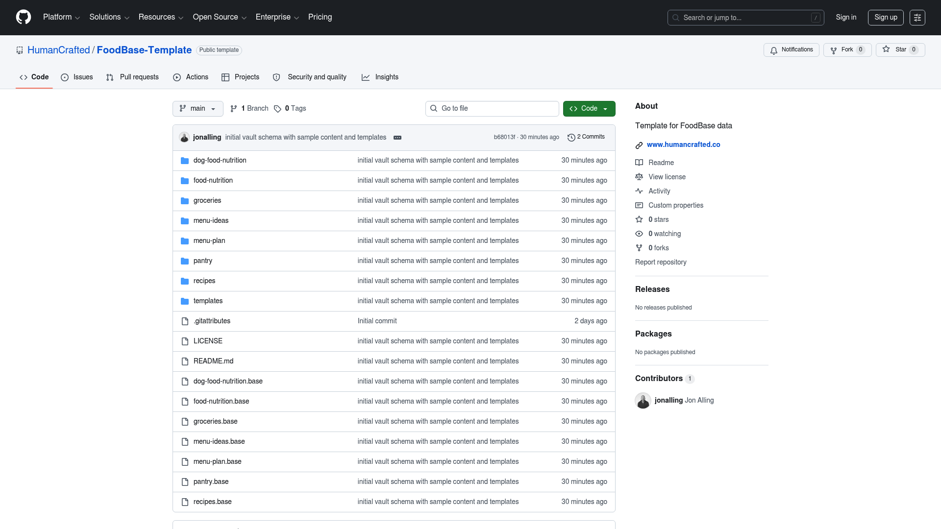Click the Jon Alling contributor avatar

click(x=643, y=401)
